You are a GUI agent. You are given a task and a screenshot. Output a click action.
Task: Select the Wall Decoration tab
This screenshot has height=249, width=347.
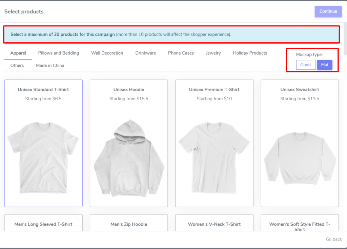(107, 53)
